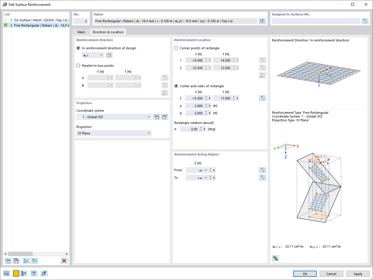The width and height of the screenshot is (373, 280).
Task: Open the fx formula icon in bottom toolbar
Action: coord(44,274)
